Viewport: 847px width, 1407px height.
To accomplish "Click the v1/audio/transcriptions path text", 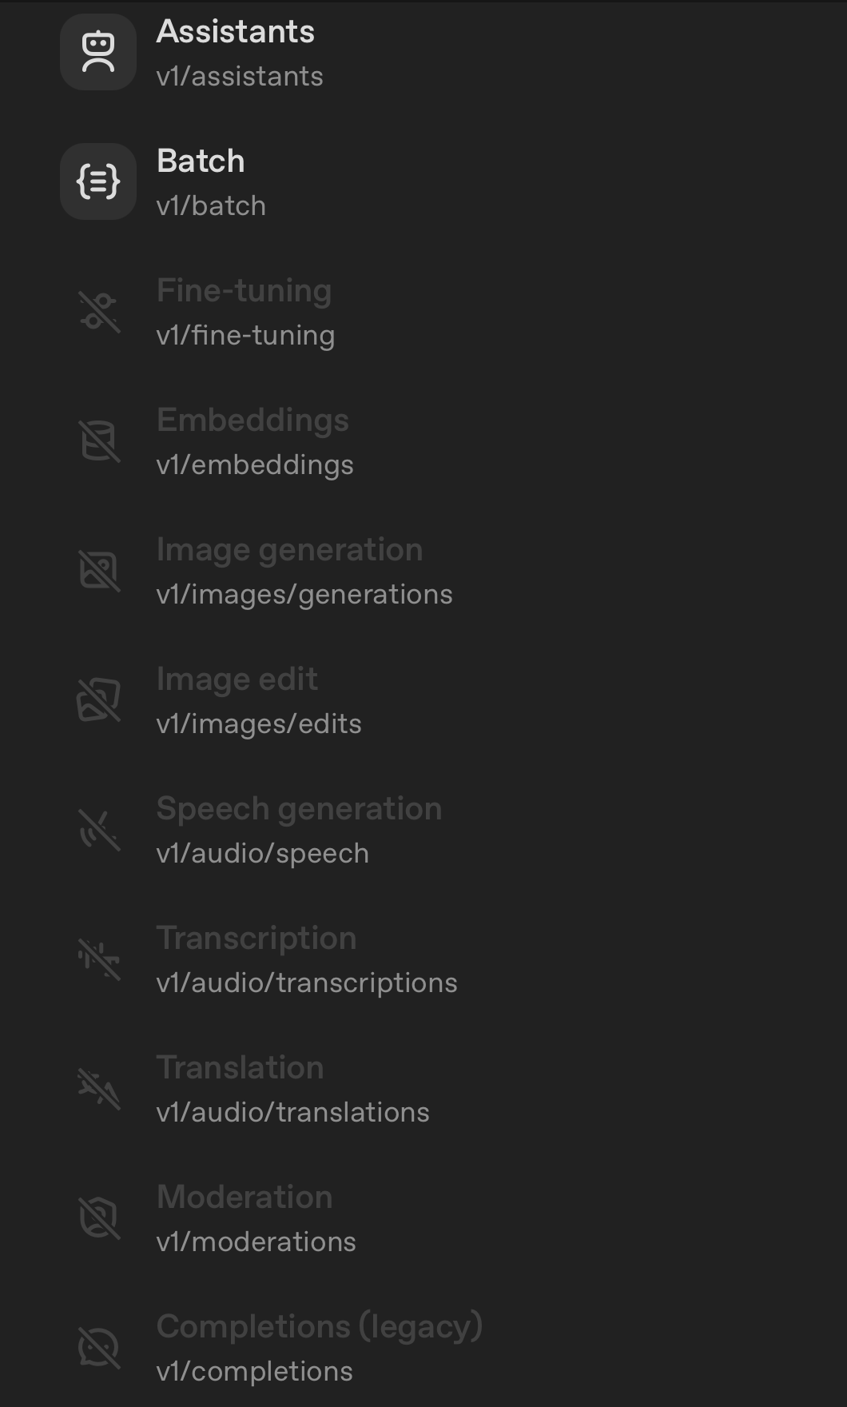I will coord(307,983).
